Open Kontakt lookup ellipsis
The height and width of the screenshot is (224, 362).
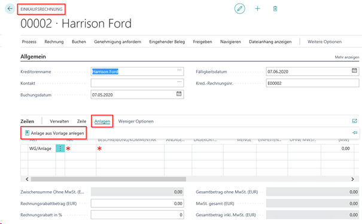click(x=180, y=82)
